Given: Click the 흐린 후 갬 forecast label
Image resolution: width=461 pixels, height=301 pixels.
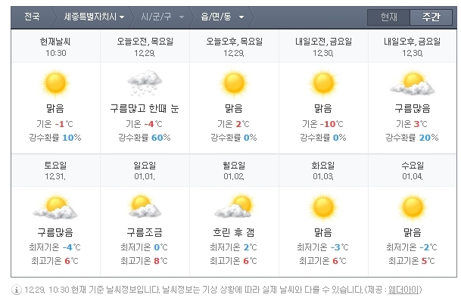Looking at the screenshot, I should tap(234, 232).
